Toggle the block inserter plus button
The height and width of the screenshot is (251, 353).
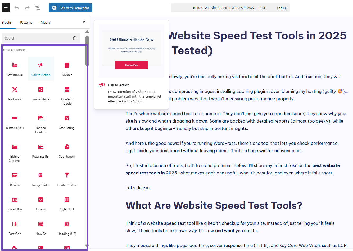click(x=6, y=8)
